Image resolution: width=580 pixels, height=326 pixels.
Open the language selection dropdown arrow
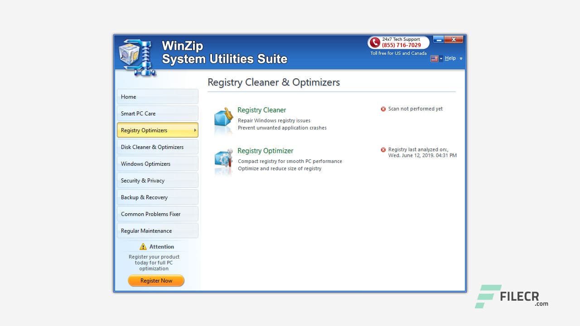coord(440,58)
